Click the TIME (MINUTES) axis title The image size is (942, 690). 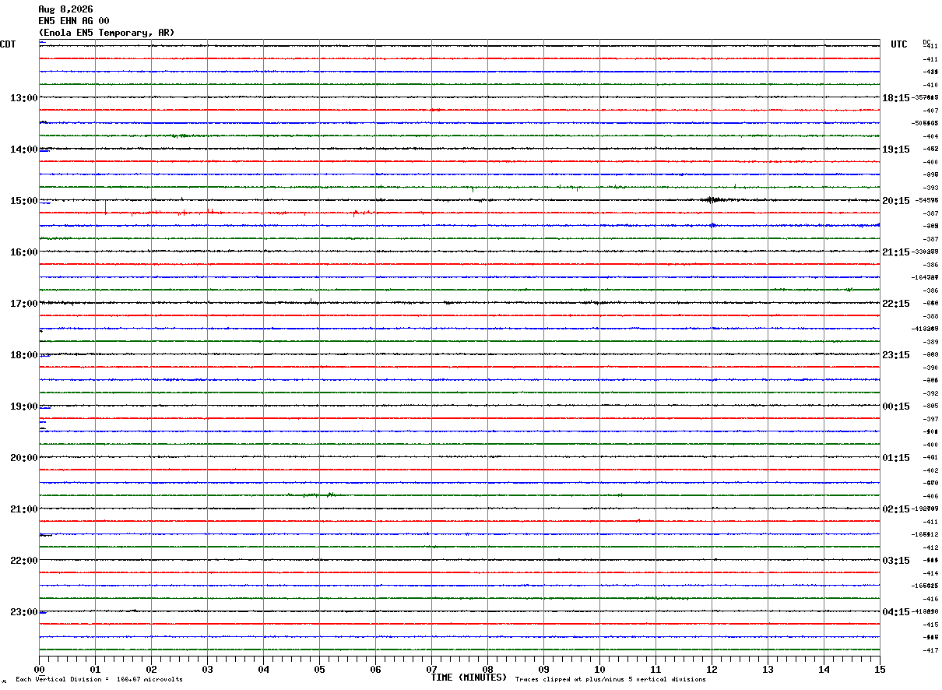(469, 678)
